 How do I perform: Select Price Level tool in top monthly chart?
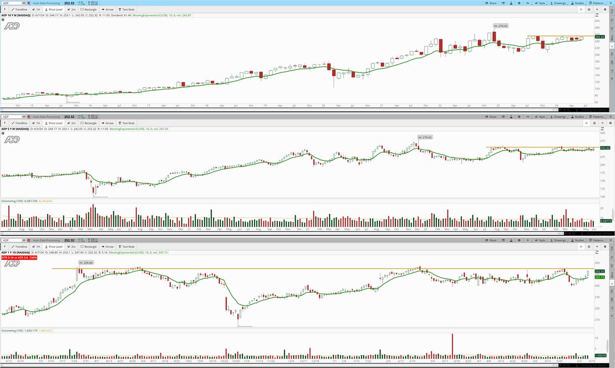click(x=53, y=9)
